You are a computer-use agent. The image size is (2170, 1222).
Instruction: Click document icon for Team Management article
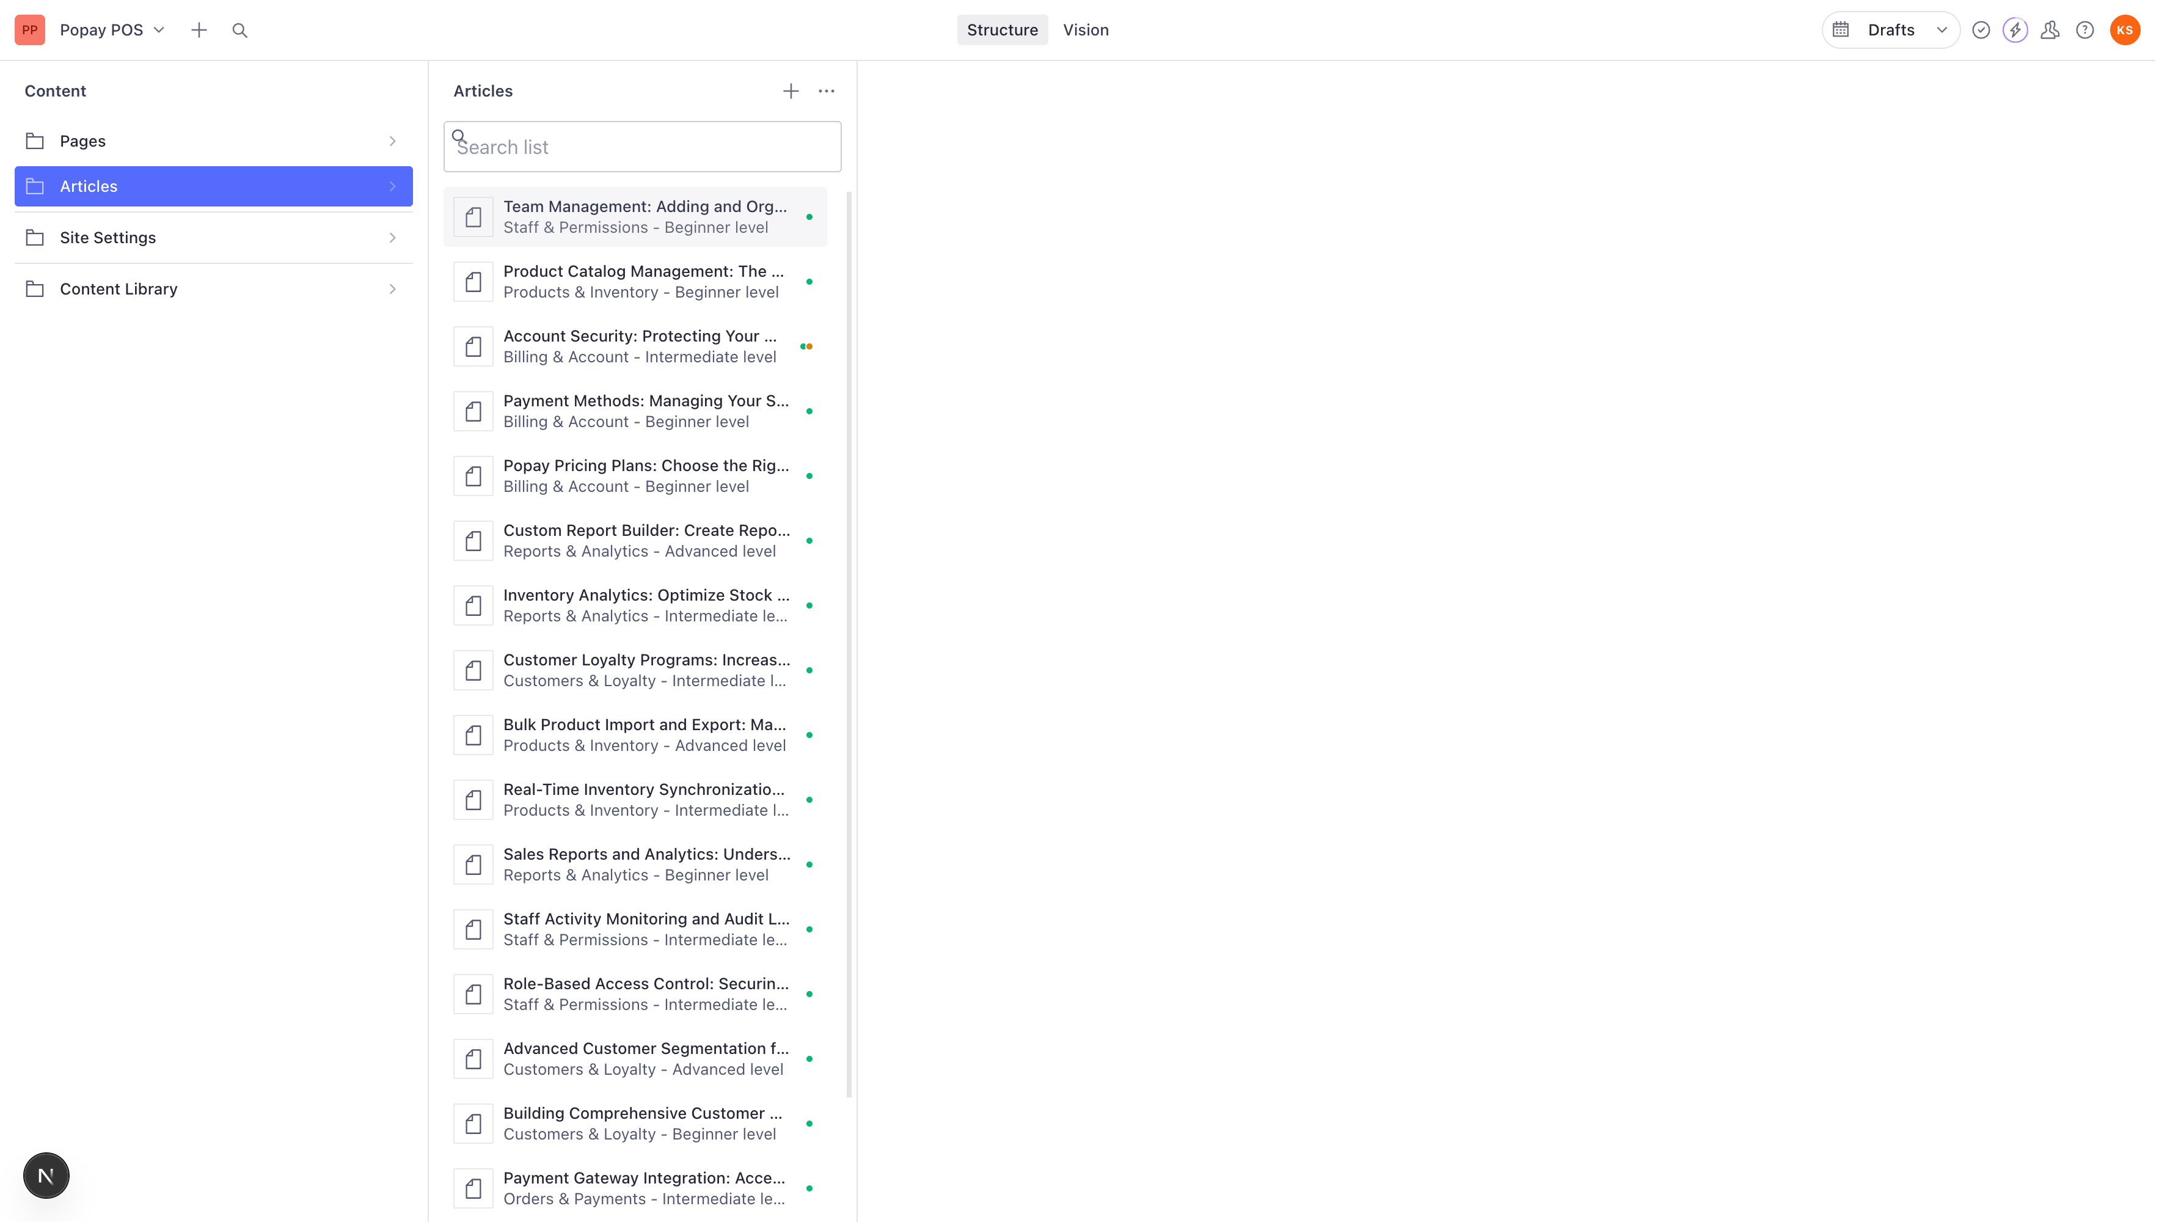coord(473,218)
